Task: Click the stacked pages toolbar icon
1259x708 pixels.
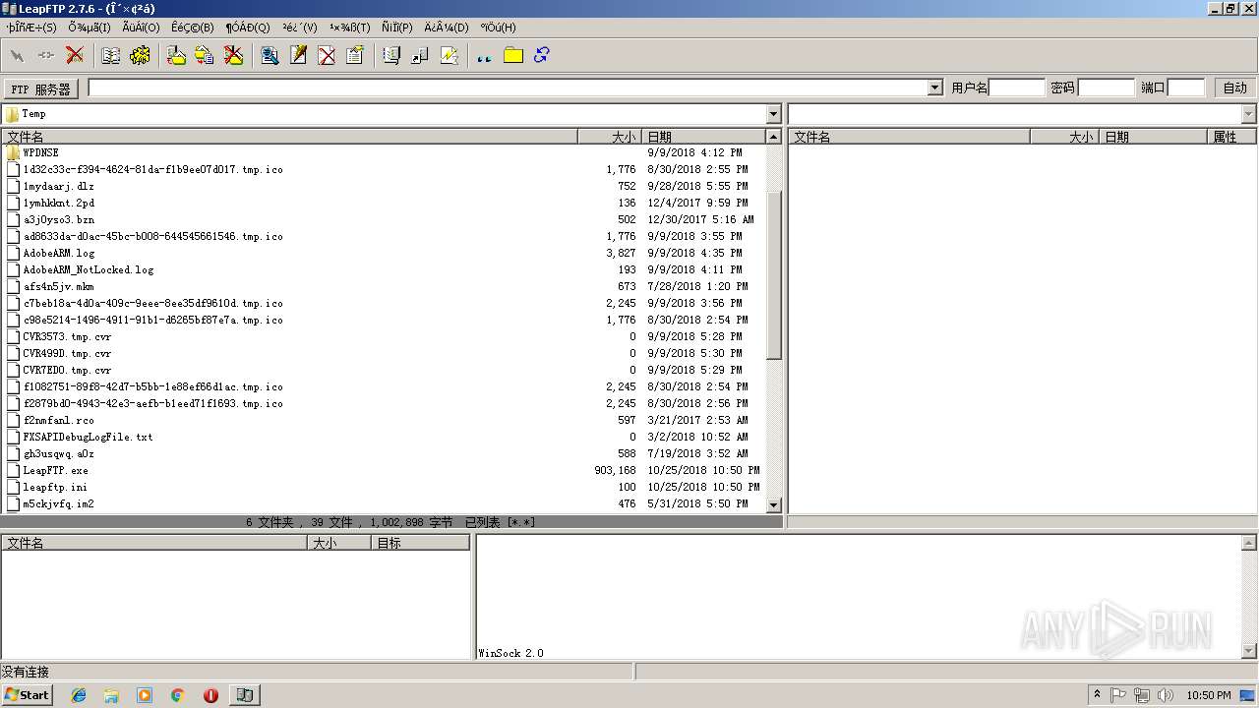Action: pos(391,56)
